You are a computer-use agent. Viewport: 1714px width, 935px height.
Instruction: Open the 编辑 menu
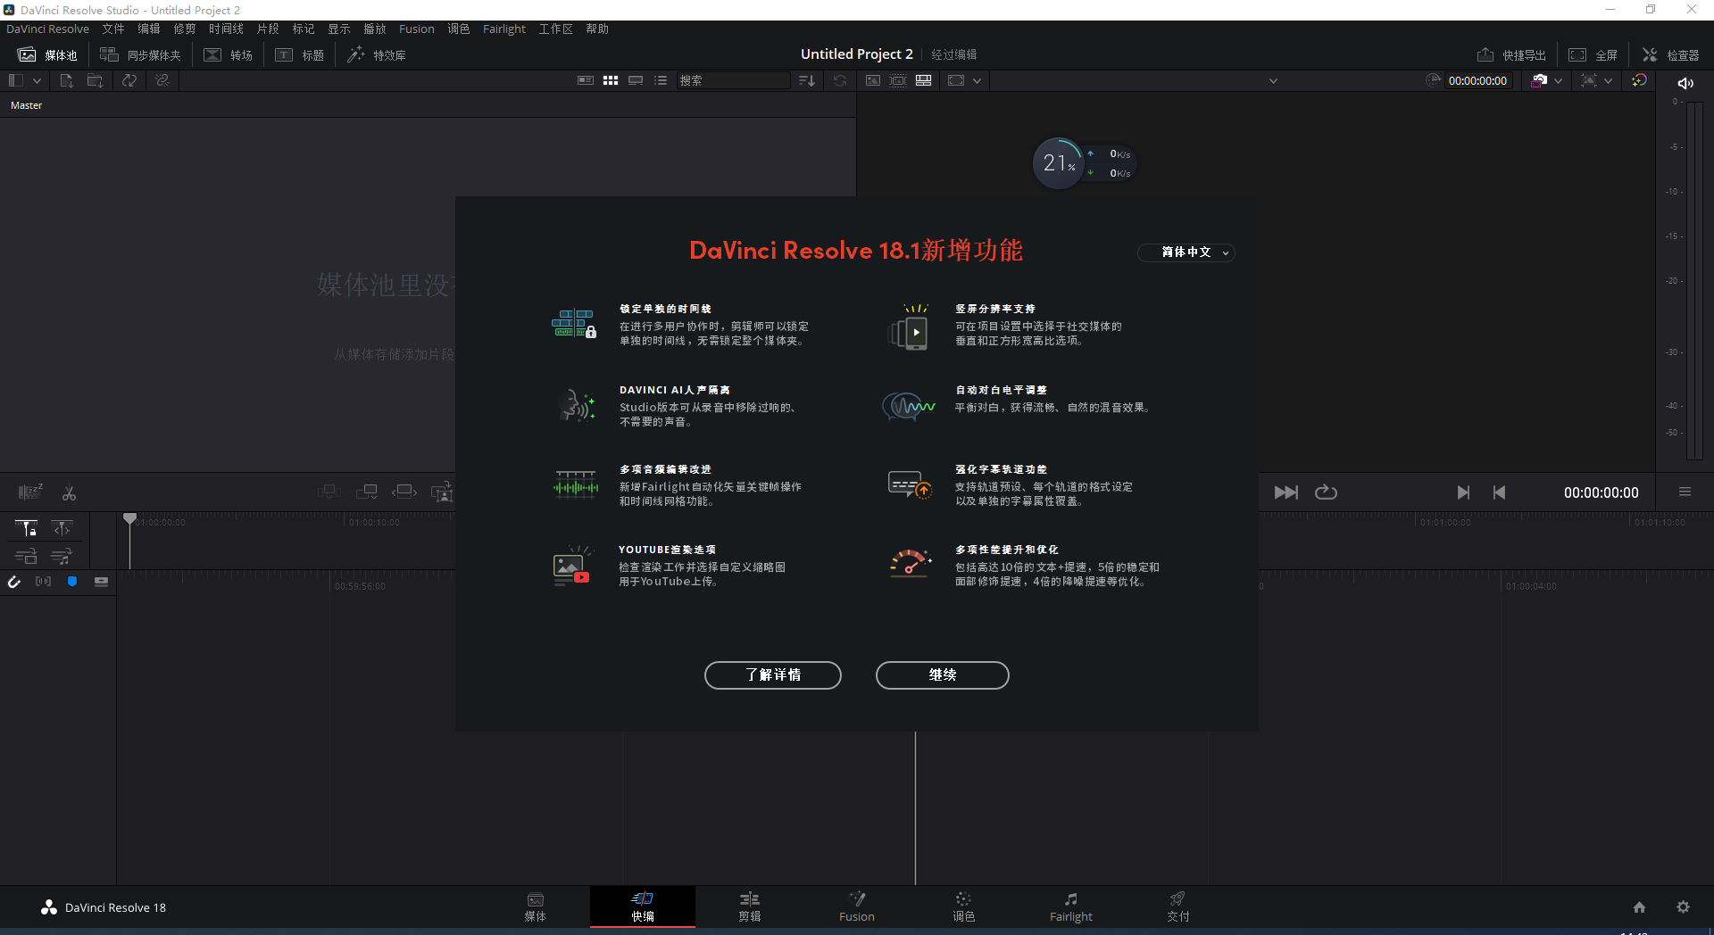coord(149,29)
